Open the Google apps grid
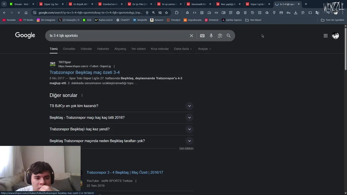Image resolution: width=347 pixels, height=195 pixels. tap(326, 36)
